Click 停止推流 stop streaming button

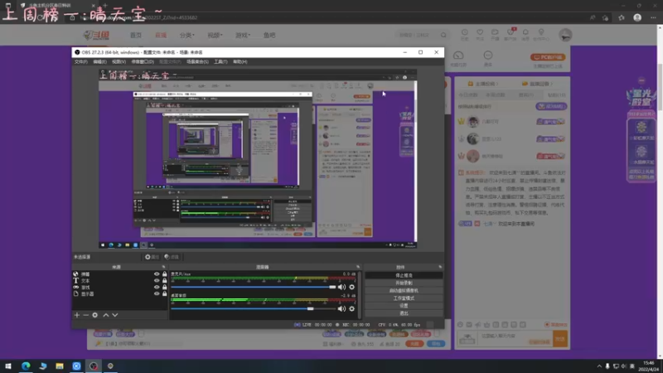click(x=404, y=275)
